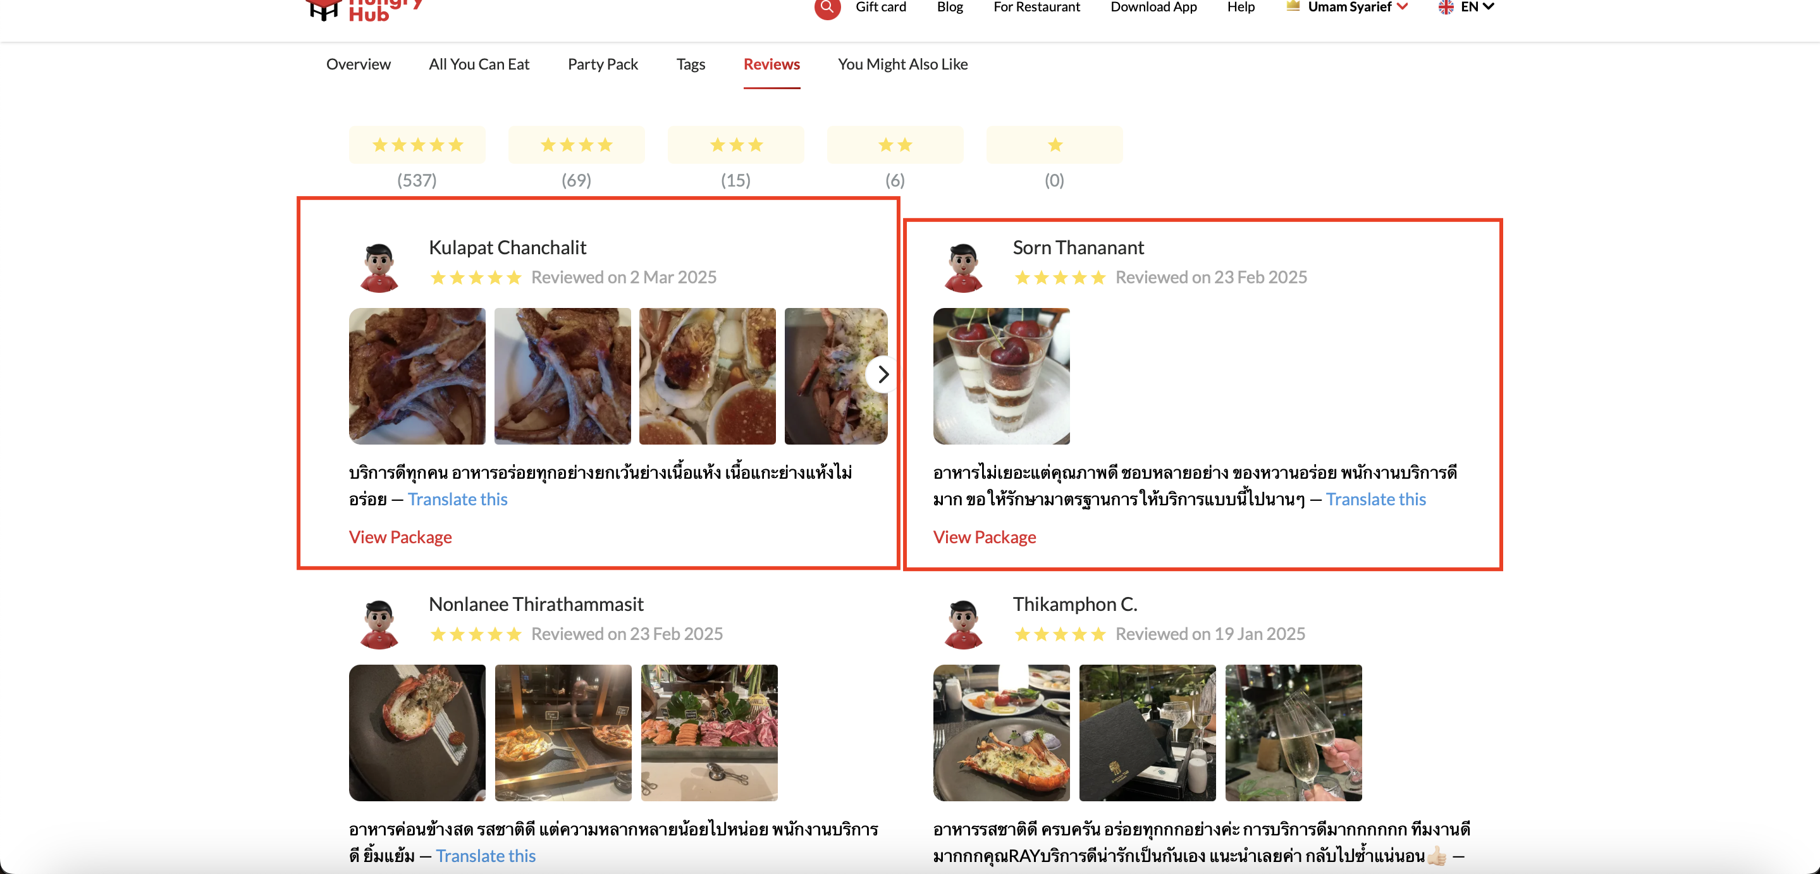The width and height of the screenshot is (1820, 874).
Task: Click the red search icon in header
Action: (827, 8)
